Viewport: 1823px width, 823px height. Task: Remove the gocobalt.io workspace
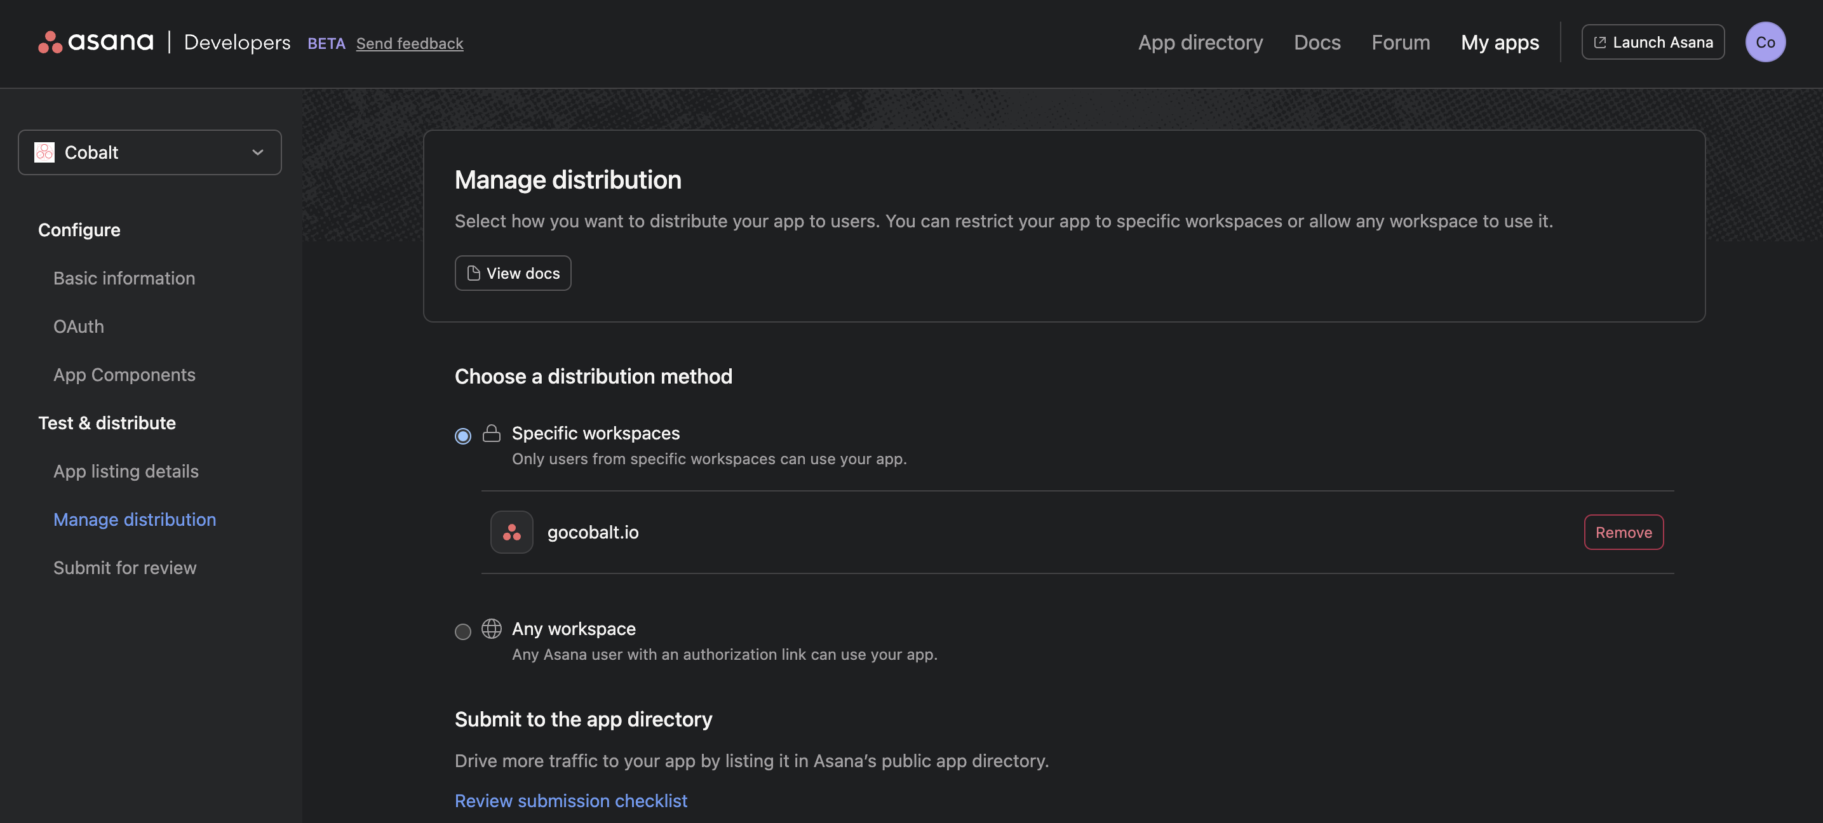(x=1623, y=532)
